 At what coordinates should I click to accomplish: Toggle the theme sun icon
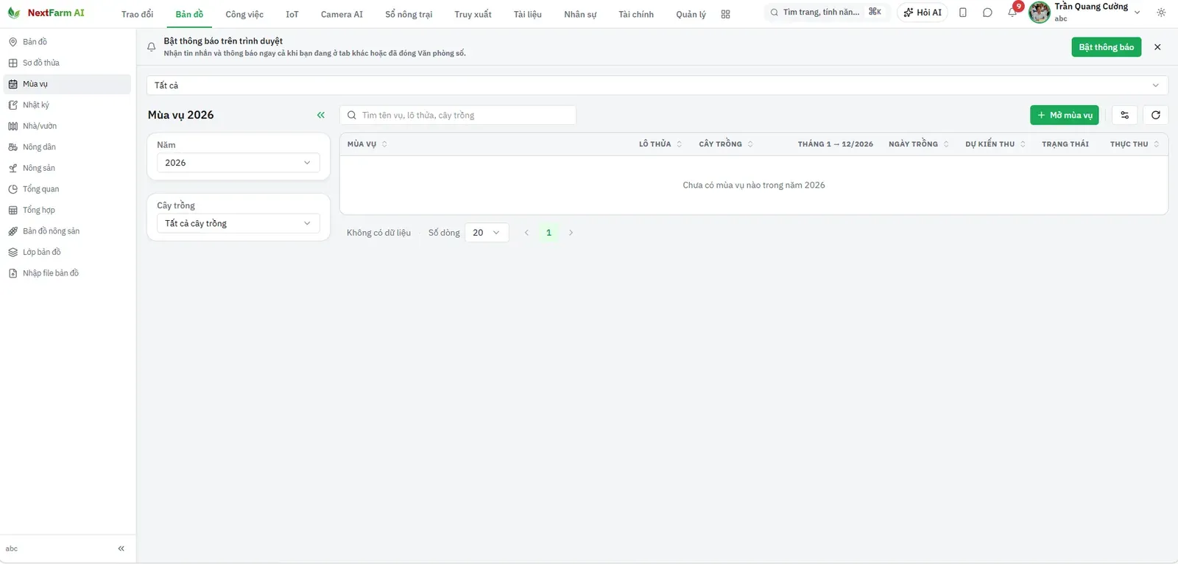pyautogui.click(x=1161, y=13)
